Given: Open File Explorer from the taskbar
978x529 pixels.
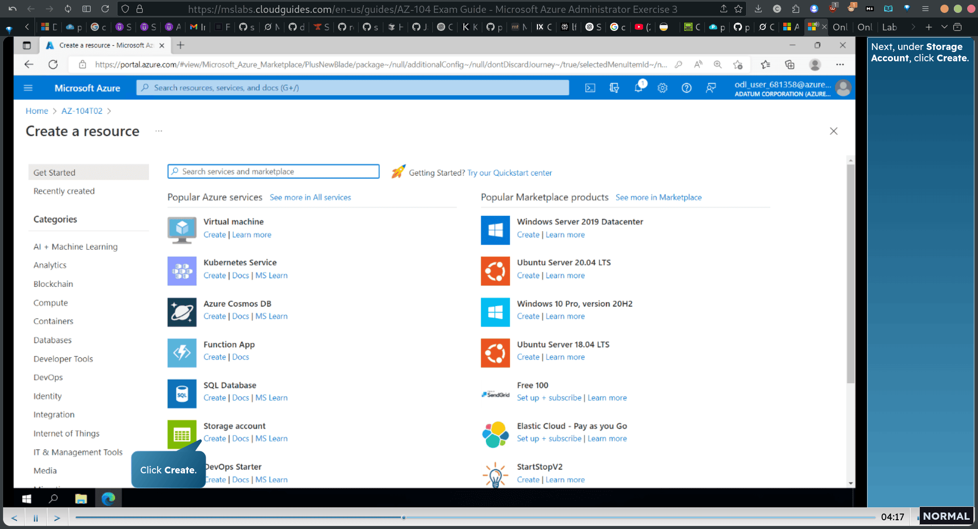Looking at the screenshot, I should [81, 499].
